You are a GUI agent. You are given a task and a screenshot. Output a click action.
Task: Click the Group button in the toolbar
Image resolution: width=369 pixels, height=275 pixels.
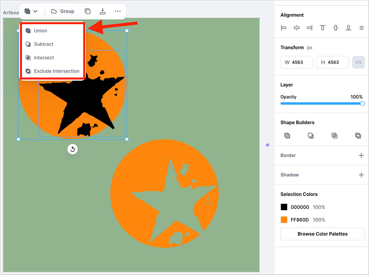pos(63,11)
